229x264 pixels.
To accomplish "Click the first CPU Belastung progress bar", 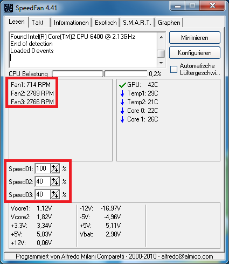I will pyautogui.click(x=78, y=74).
